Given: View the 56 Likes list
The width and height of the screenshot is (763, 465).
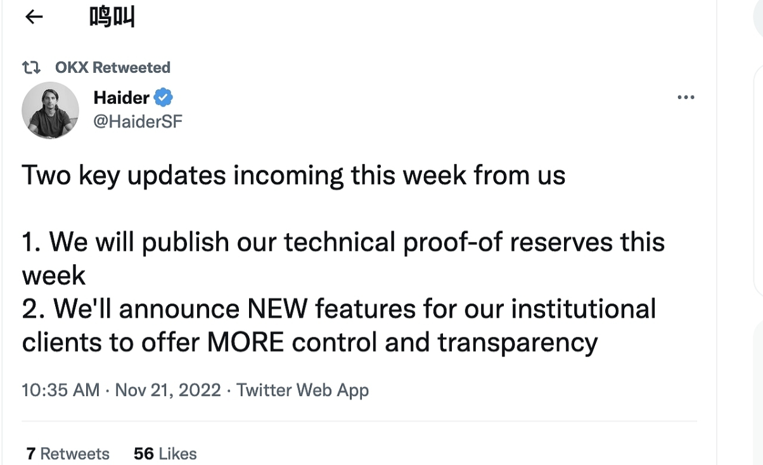Looking at the screenshot, I should [x=165, y=454].
